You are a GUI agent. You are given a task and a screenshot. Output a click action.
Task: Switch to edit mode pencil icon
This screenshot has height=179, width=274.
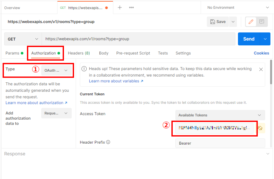[x=251, y=22]
